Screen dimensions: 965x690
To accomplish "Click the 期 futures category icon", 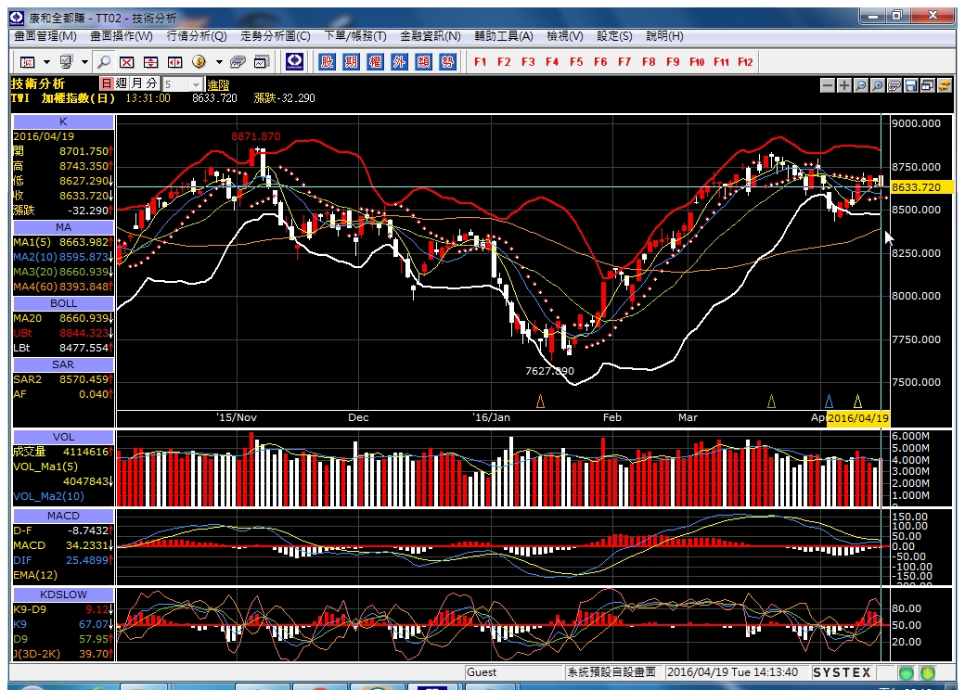I will tap(351, 61).
